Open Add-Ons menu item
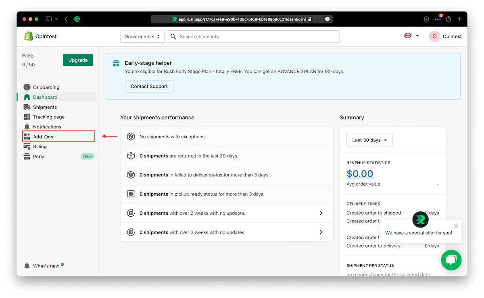The height and width of the screenshot is (298, 484). [58, 137]
